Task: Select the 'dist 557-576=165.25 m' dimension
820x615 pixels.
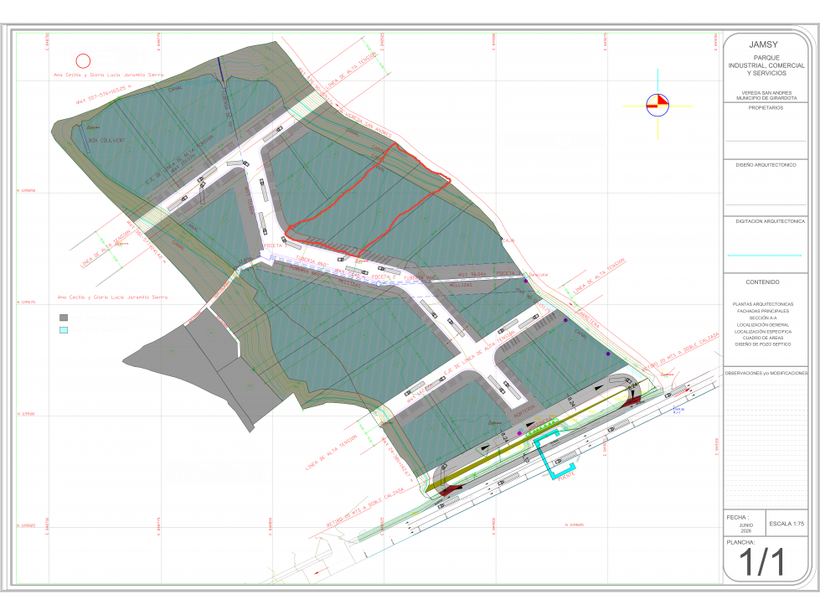Action: point(104,94)
